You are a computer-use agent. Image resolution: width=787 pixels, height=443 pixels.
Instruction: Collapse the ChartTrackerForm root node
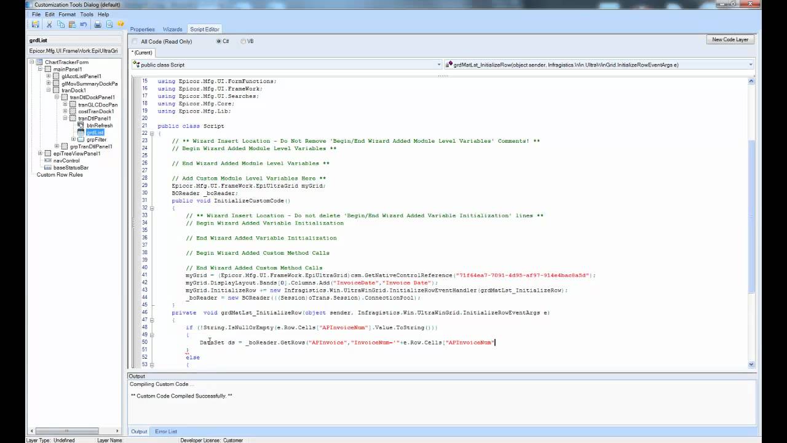point(32,62)
